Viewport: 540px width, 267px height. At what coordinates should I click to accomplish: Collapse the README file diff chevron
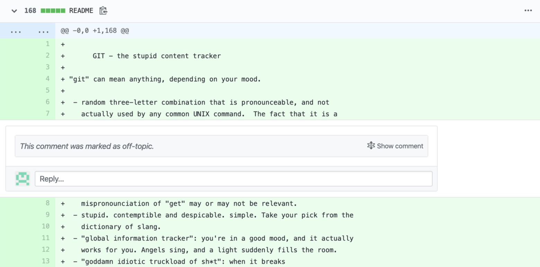click(14, 11)
